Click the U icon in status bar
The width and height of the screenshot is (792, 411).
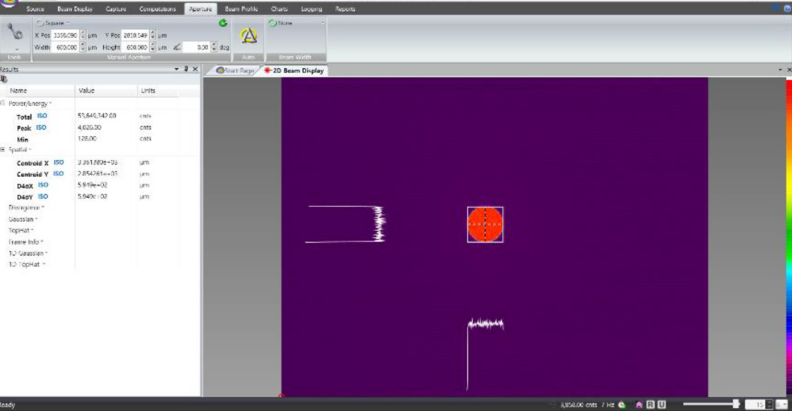[661, 404]
